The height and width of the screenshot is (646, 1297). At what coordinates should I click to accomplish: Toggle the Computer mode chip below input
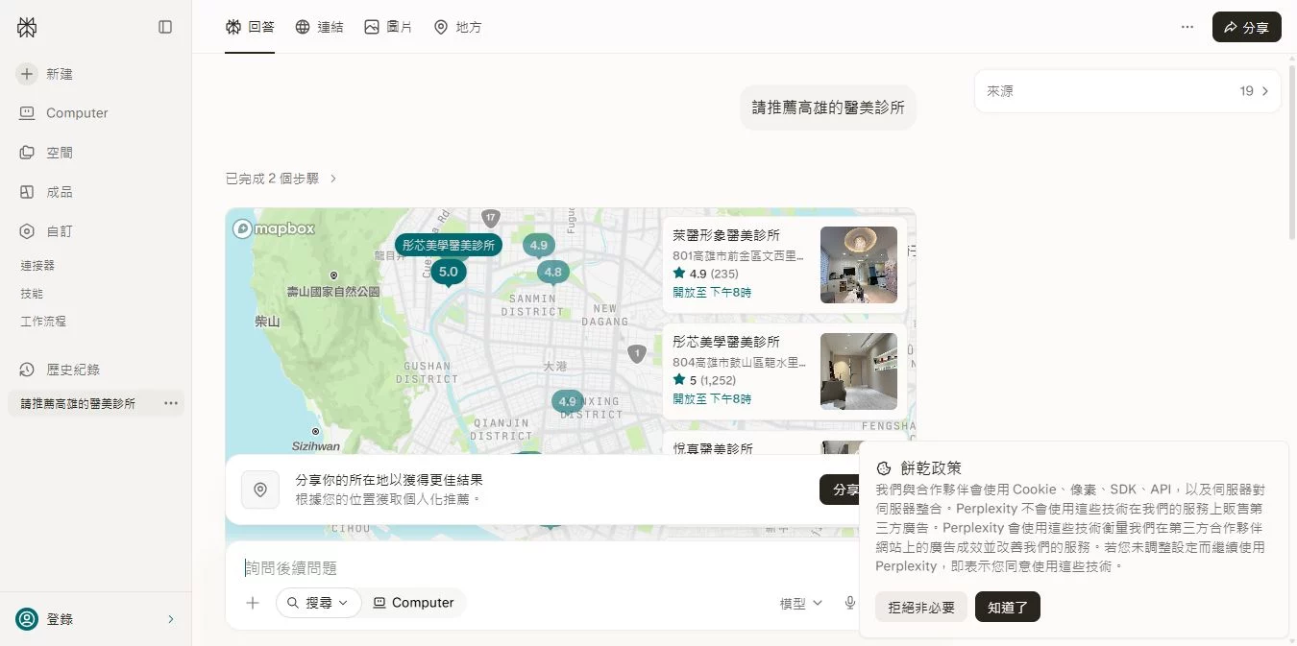pyautogui.click(x=413, y=603)
